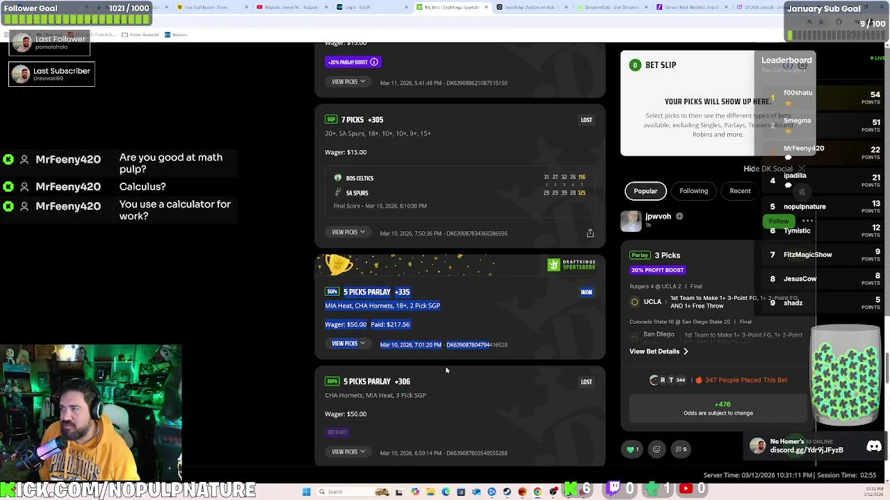Click the taskbar clock showing 10:31 PM
This screenshot has width=890, height=500.
coord(874,492)
